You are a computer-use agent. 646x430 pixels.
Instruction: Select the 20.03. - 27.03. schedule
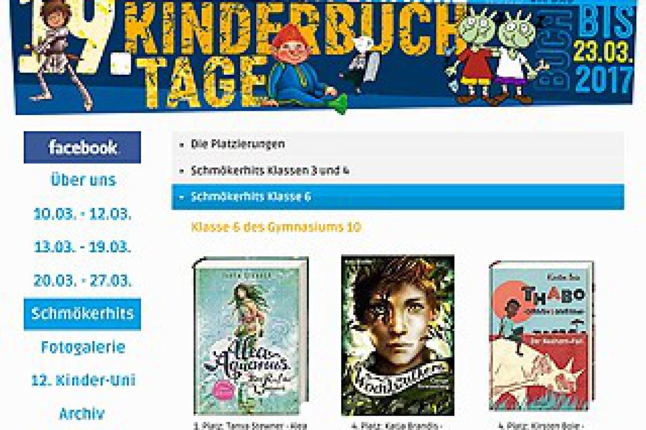[82, 281]
